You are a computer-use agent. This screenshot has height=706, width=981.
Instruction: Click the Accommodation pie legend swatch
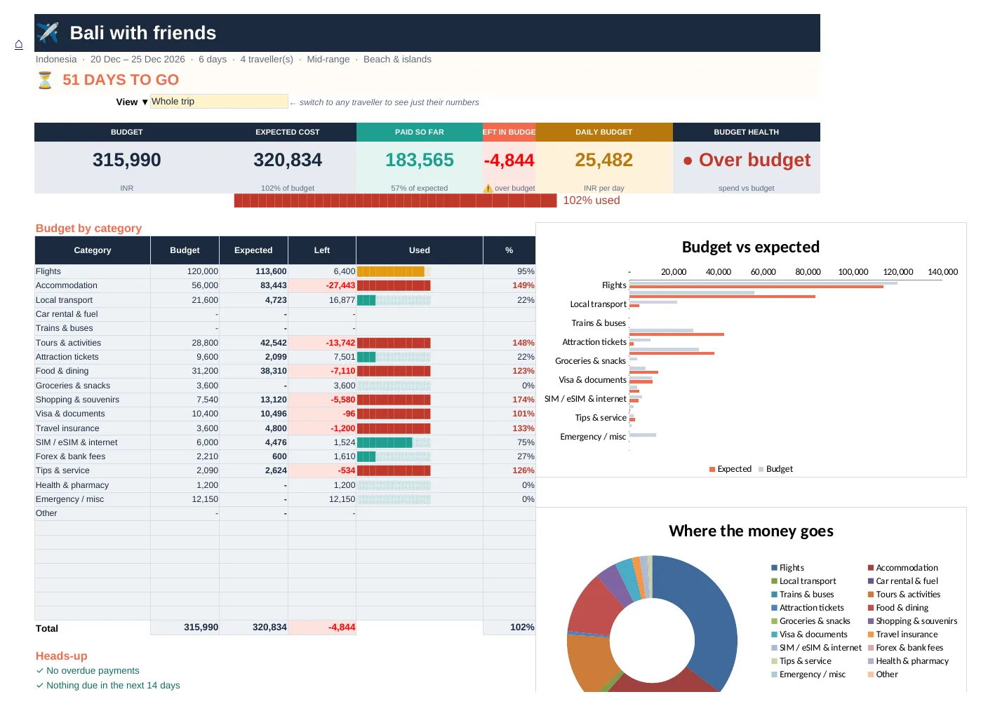(871, 568)
